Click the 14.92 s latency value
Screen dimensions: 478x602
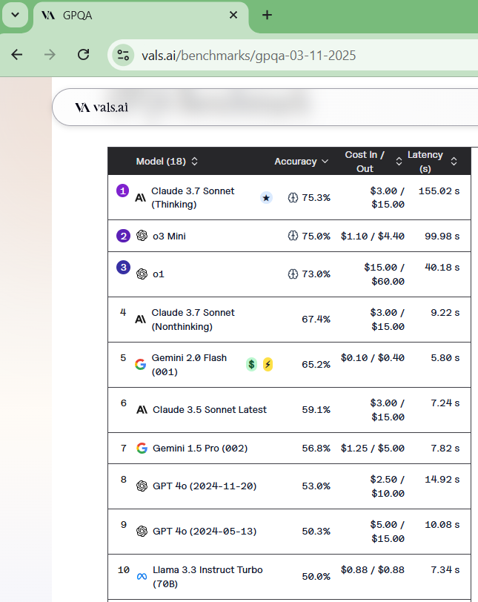point(442,479)
